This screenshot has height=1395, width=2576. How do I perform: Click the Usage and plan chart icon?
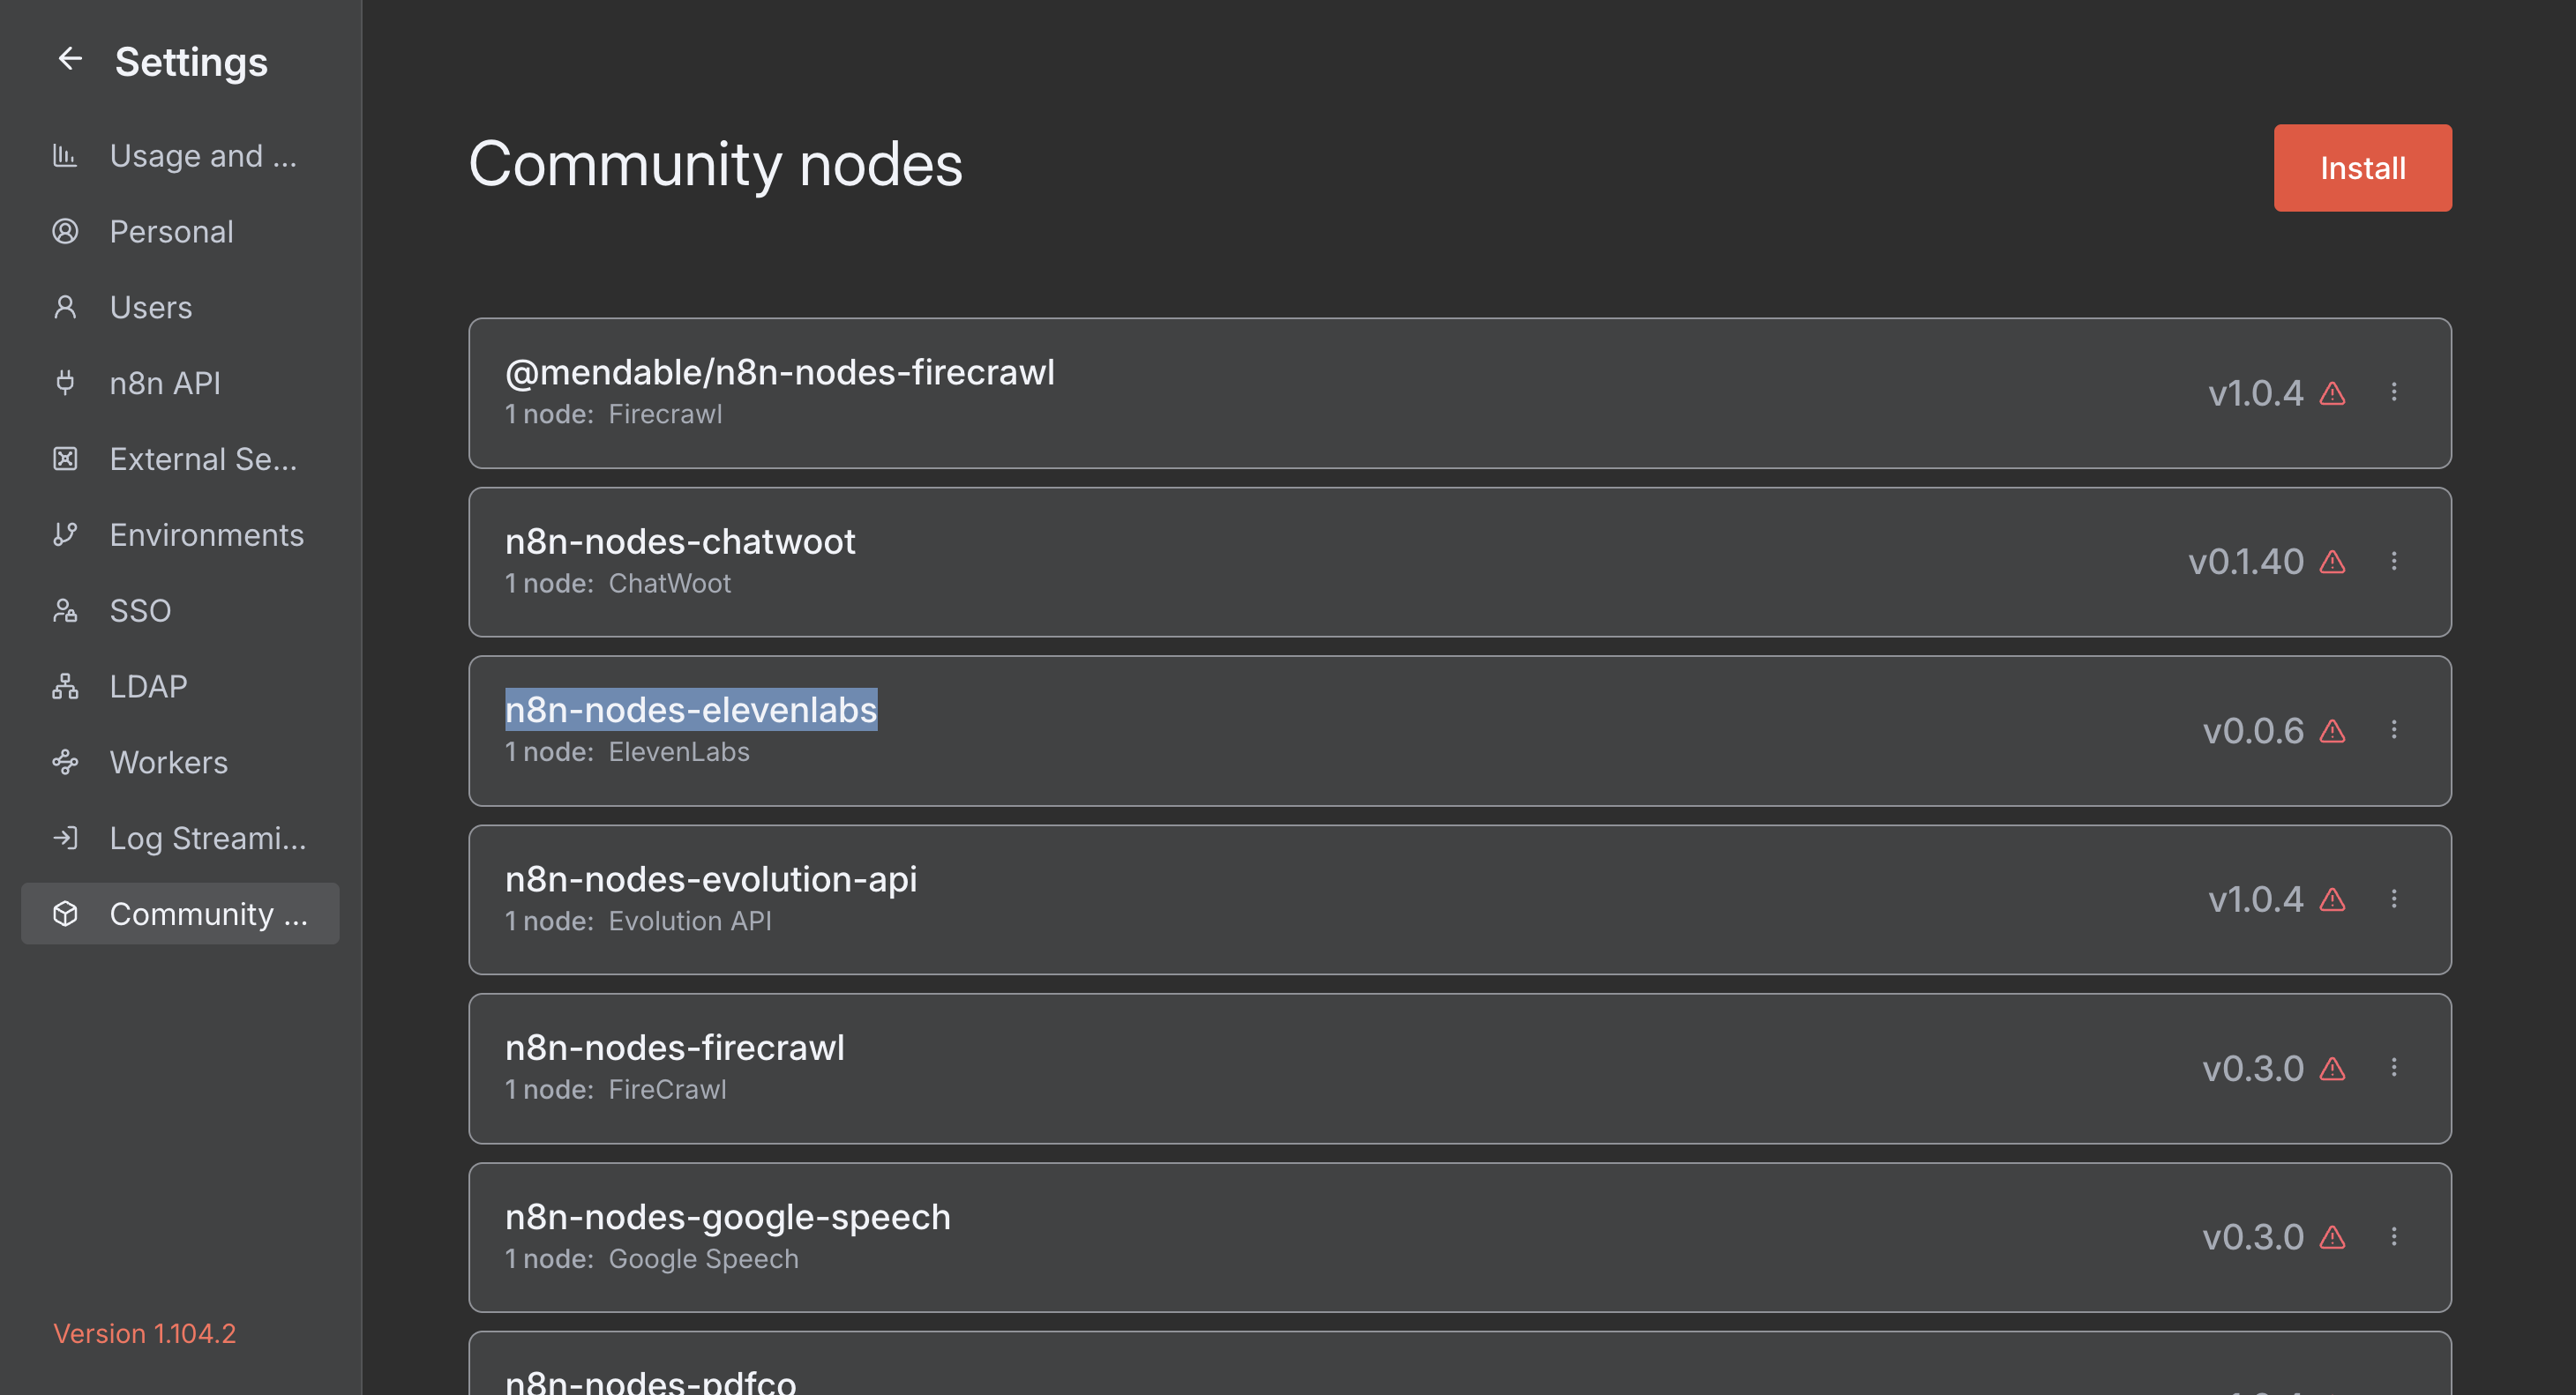pyautogui.click(x=65, y=156)
